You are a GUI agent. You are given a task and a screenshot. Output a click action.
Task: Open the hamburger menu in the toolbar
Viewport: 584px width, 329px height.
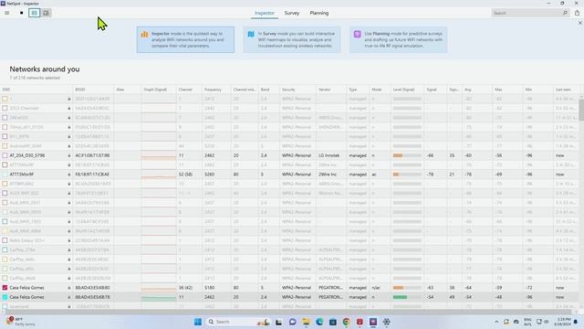pyautogui.click(x=7, y=13)
